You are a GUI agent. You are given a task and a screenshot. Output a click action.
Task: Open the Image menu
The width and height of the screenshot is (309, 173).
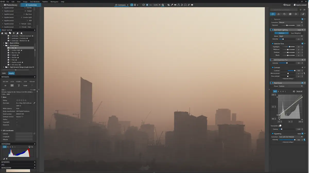tap(25, 2)
